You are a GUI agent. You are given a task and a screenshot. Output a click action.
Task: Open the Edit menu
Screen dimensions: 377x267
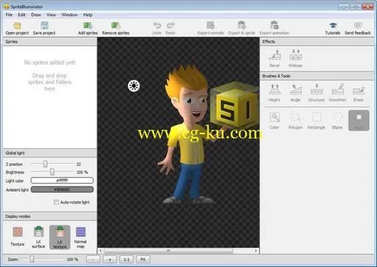tap(21, 15)
